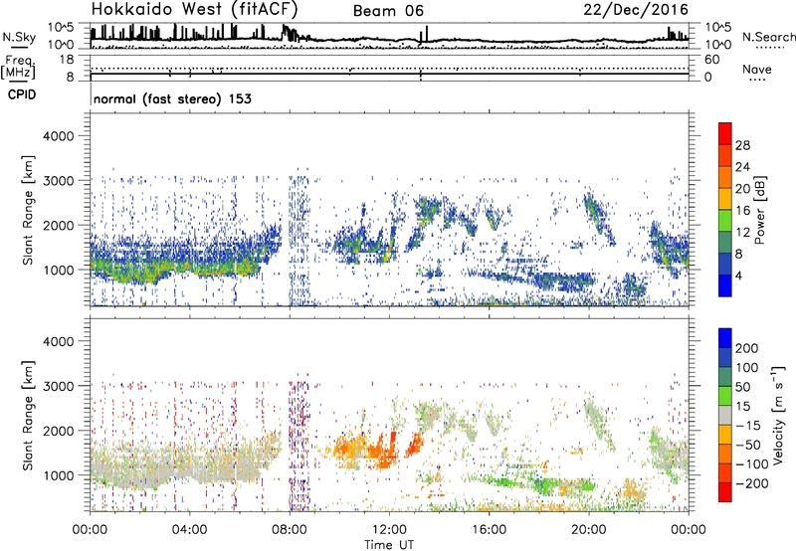The image size is (796, 551).
Task: Click the '20:00' time tick label
Action: pos(588,530)
